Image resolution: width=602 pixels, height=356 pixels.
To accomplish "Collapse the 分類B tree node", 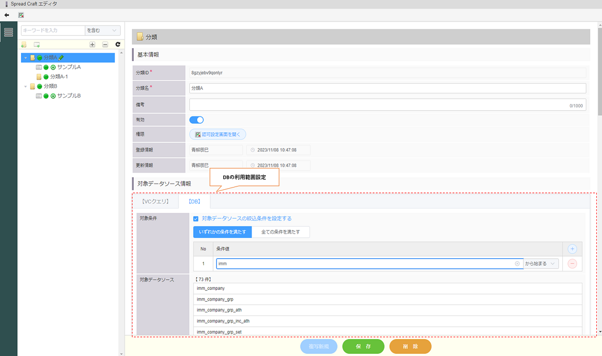I will point(25,86).
